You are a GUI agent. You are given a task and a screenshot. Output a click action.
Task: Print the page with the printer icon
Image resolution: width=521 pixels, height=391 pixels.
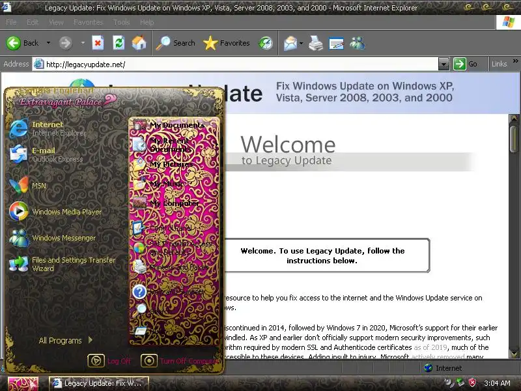(316, 43)
